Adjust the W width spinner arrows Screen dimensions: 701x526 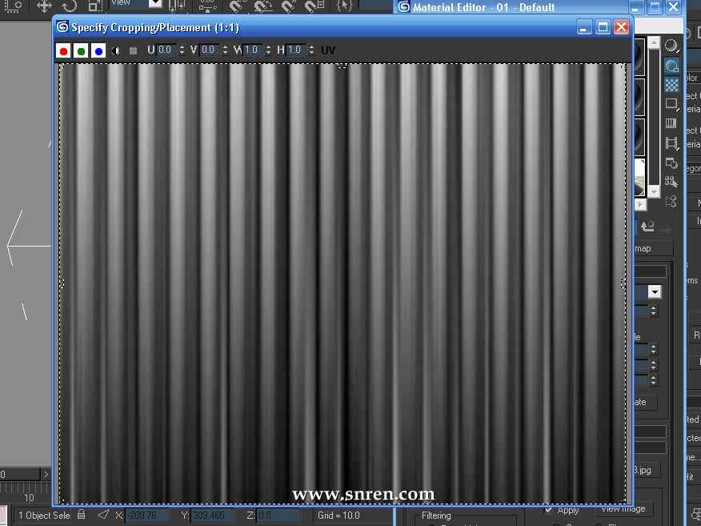(x=268, y=50)
